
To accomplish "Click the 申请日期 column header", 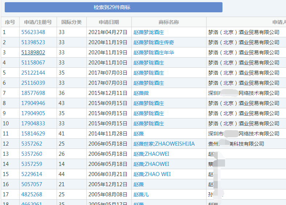I will click(109, 22).
